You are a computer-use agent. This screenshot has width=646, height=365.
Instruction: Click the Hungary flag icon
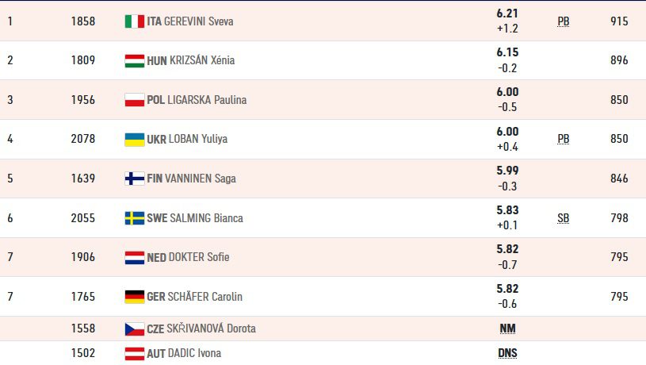tap(135, 60)
